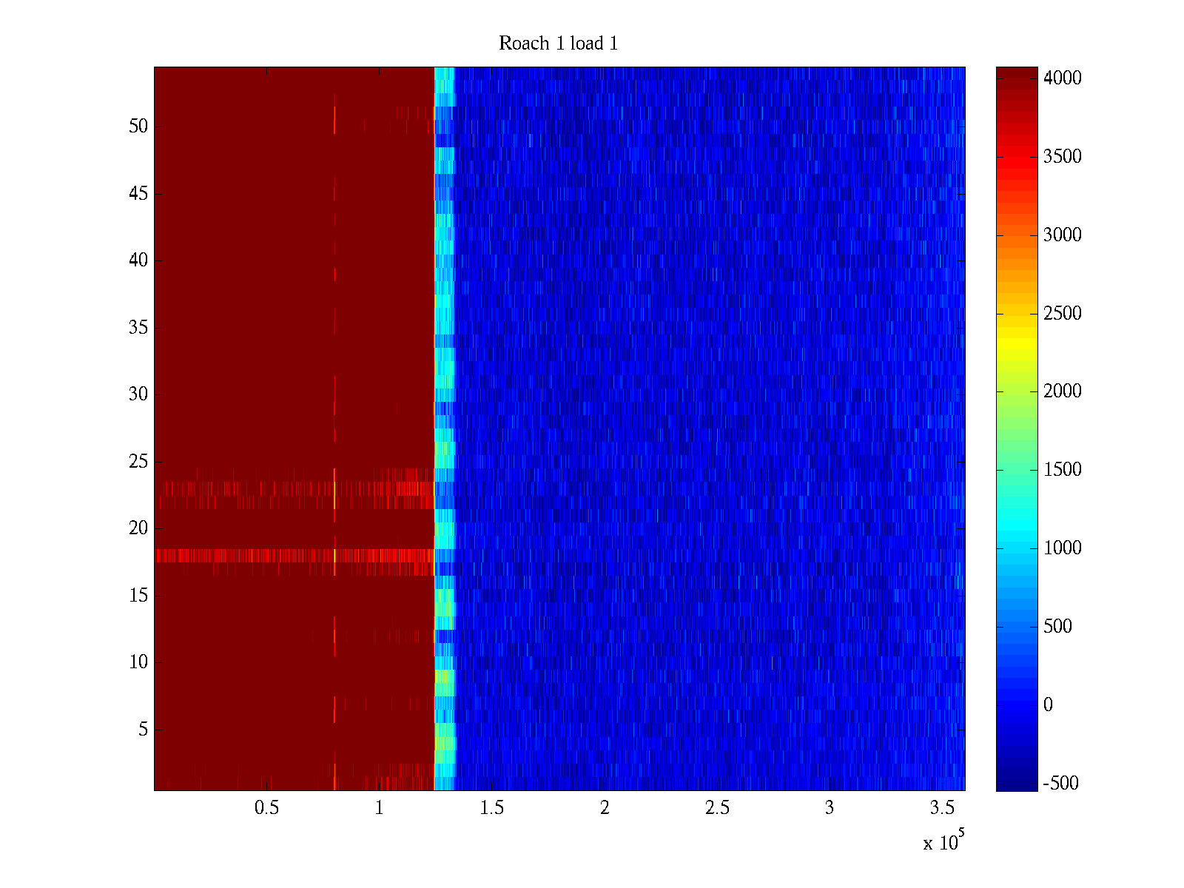Screen dimensions: 1184x888
Task: Click the dark red top of the colorbar
Action: tap(1016, 74)
